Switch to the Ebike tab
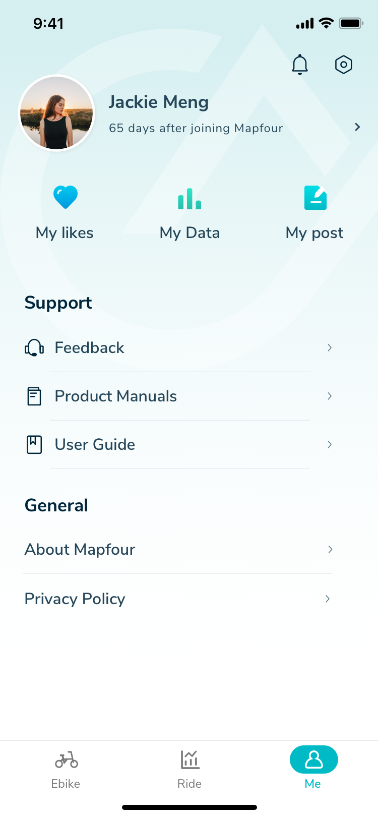The width and height of the screenshot is (378, 819). (x=66, y=768)
